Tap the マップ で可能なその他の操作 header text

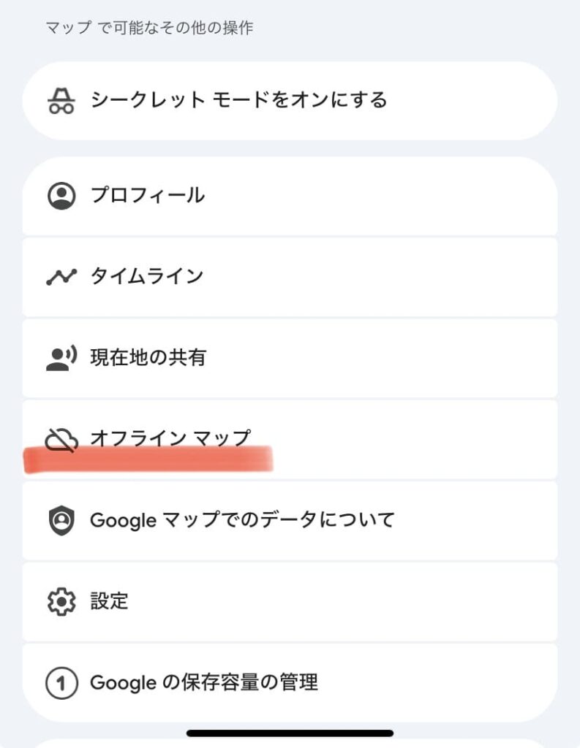point(149,29)
